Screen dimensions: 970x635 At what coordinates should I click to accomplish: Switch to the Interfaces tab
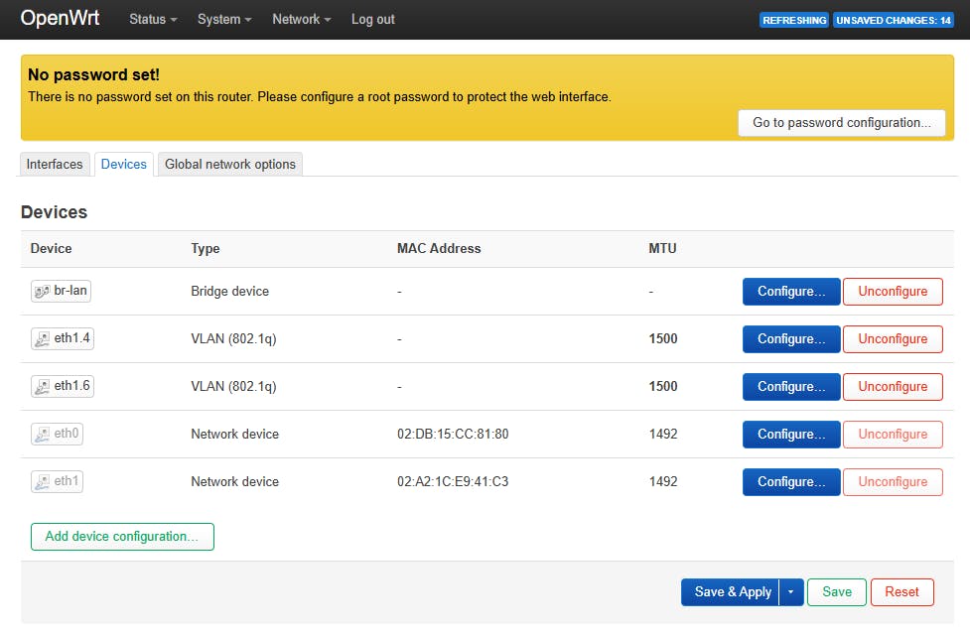coord(55,165)
